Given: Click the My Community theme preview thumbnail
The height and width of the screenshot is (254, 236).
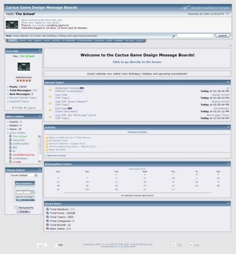Looking at the screenshot, I should coord(25,191).
